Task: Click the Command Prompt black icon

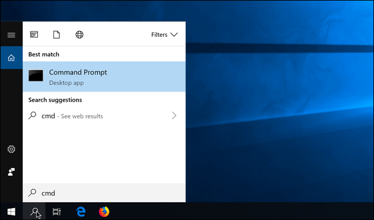Action: click(36, 76)
